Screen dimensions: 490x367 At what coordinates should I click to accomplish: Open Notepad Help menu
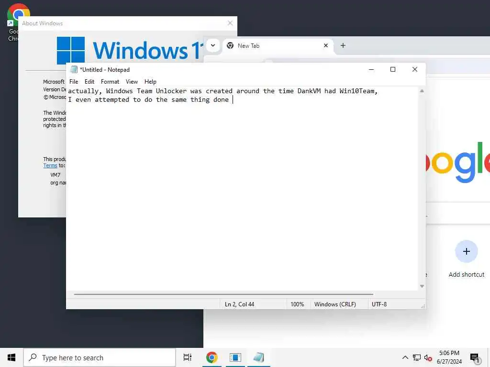(150, 81)
